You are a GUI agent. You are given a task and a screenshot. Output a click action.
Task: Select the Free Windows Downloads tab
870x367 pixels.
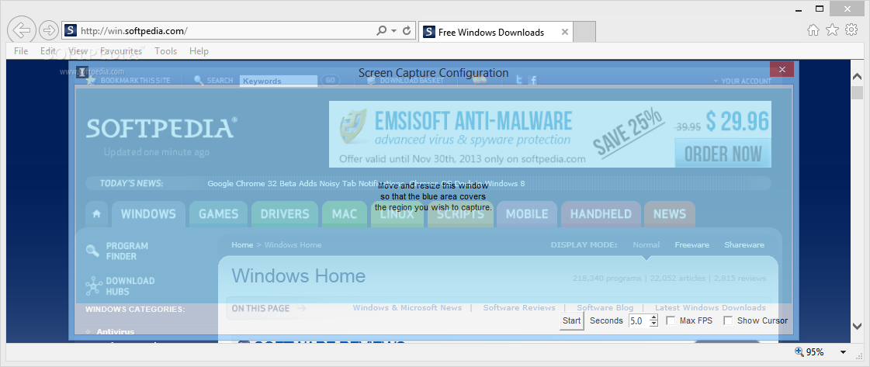pyautogui.click(x=495, y=32)
